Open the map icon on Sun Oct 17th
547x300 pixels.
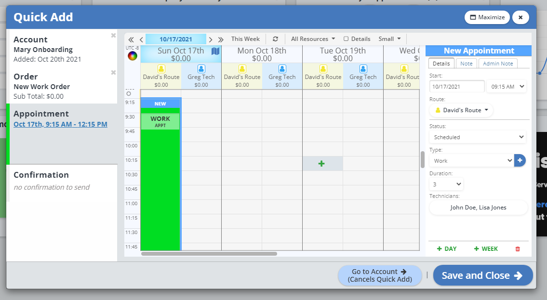(215, 51)
